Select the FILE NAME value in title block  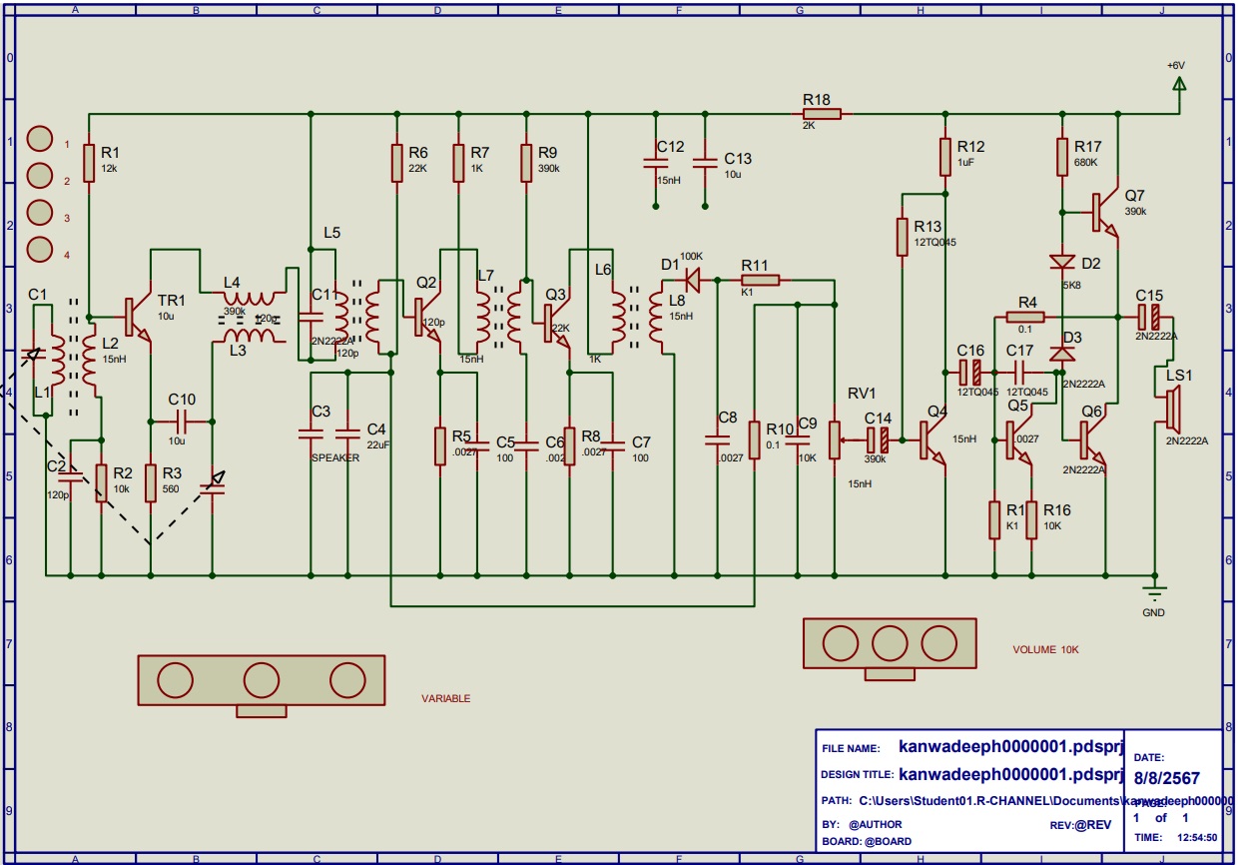tap(1010, 746)
